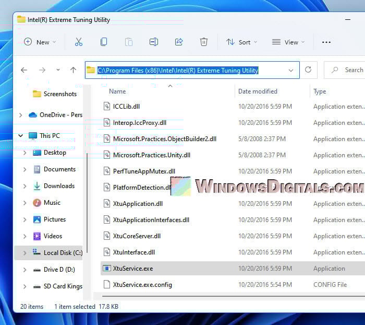Click the Share icon

179,42
